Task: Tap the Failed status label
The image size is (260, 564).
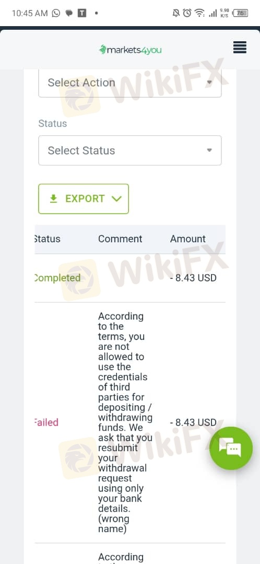Action: 46,422
